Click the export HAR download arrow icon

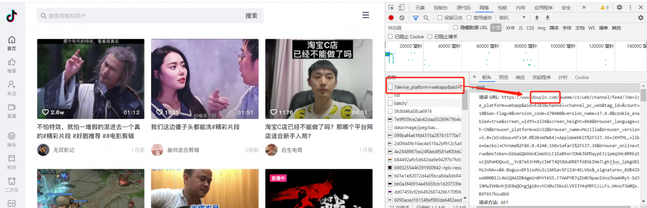click(547, 18)
